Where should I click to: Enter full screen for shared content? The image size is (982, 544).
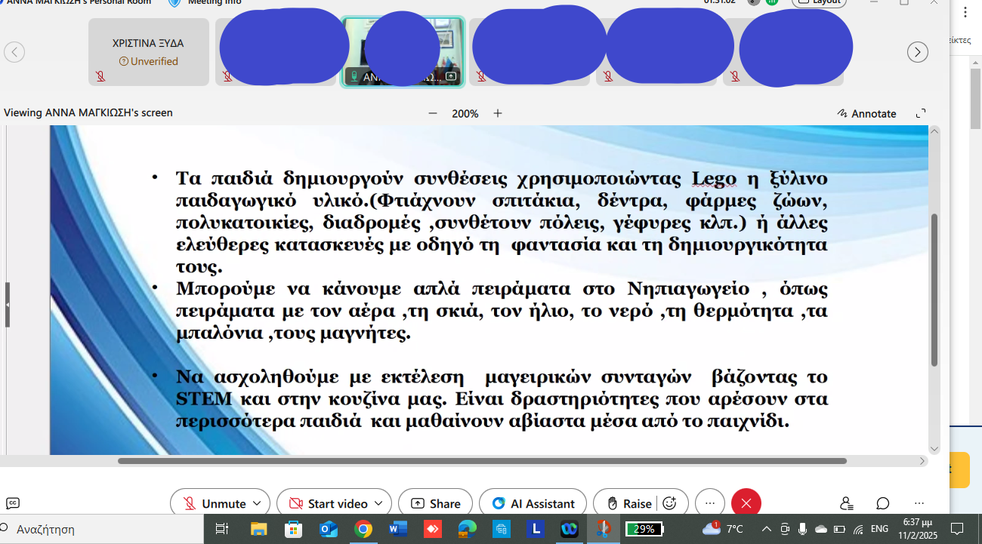[x=921, y=113]
